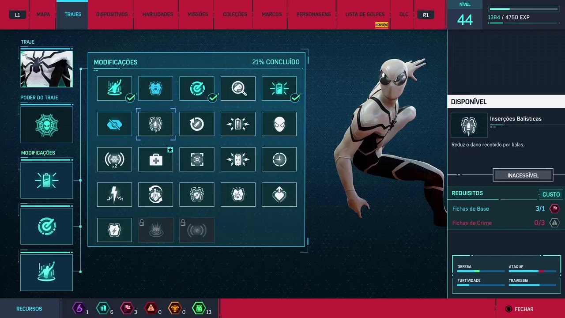The height and width of the screenshot is (318, 565).
Task: Click the Fichas de Base requirement row
Action: (506, 208)
